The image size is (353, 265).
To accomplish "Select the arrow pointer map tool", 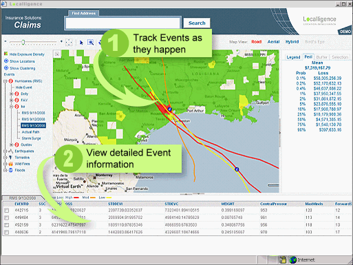I will pyautogui.click(x=81, y=43).
